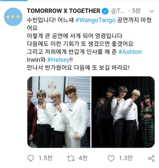Viewport: 159px width, 168px height.
Task: Click the truncated @T... handle
Action: (x=118, y=11)
